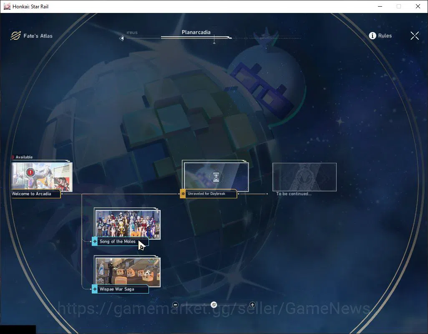Open the locked Unraveled for Daybreak card
Image resolution: width=428 pixels, height=334 pixels.
[216, 177]
